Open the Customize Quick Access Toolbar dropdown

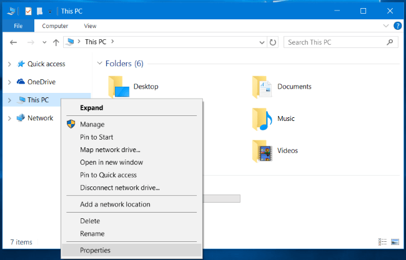tap(50, 11)
